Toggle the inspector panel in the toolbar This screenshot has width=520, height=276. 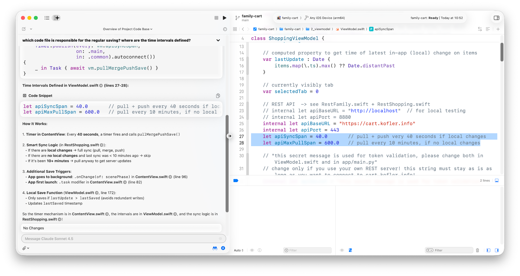click(x=496, y=18)
